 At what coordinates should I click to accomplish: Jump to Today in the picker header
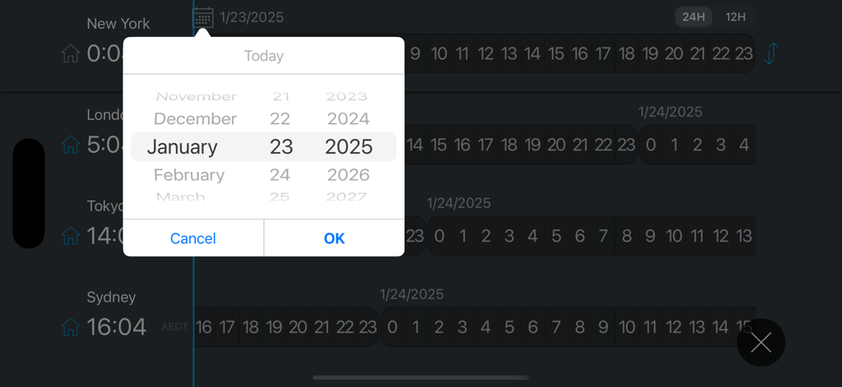(263, 56)
